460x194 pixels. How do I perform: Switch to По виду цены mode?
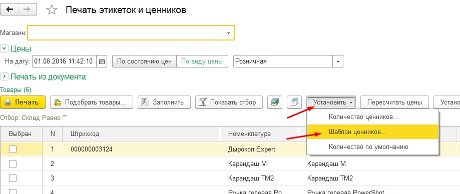coord(202,61)
